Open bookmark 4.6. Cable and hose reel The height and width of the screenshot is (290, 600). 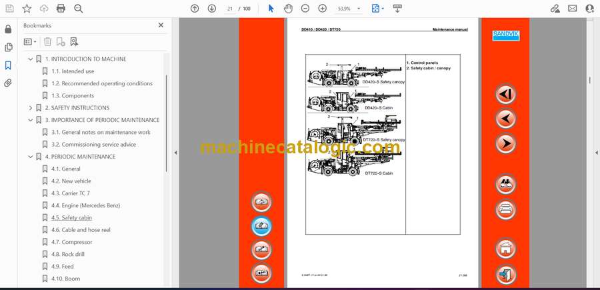pyautogui.click(x=81, y=230)
